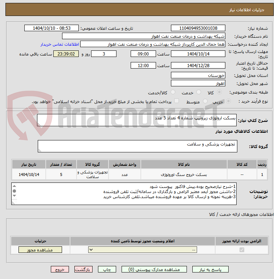Click the remaining time 23:39:02 field

tap(66, 54)
